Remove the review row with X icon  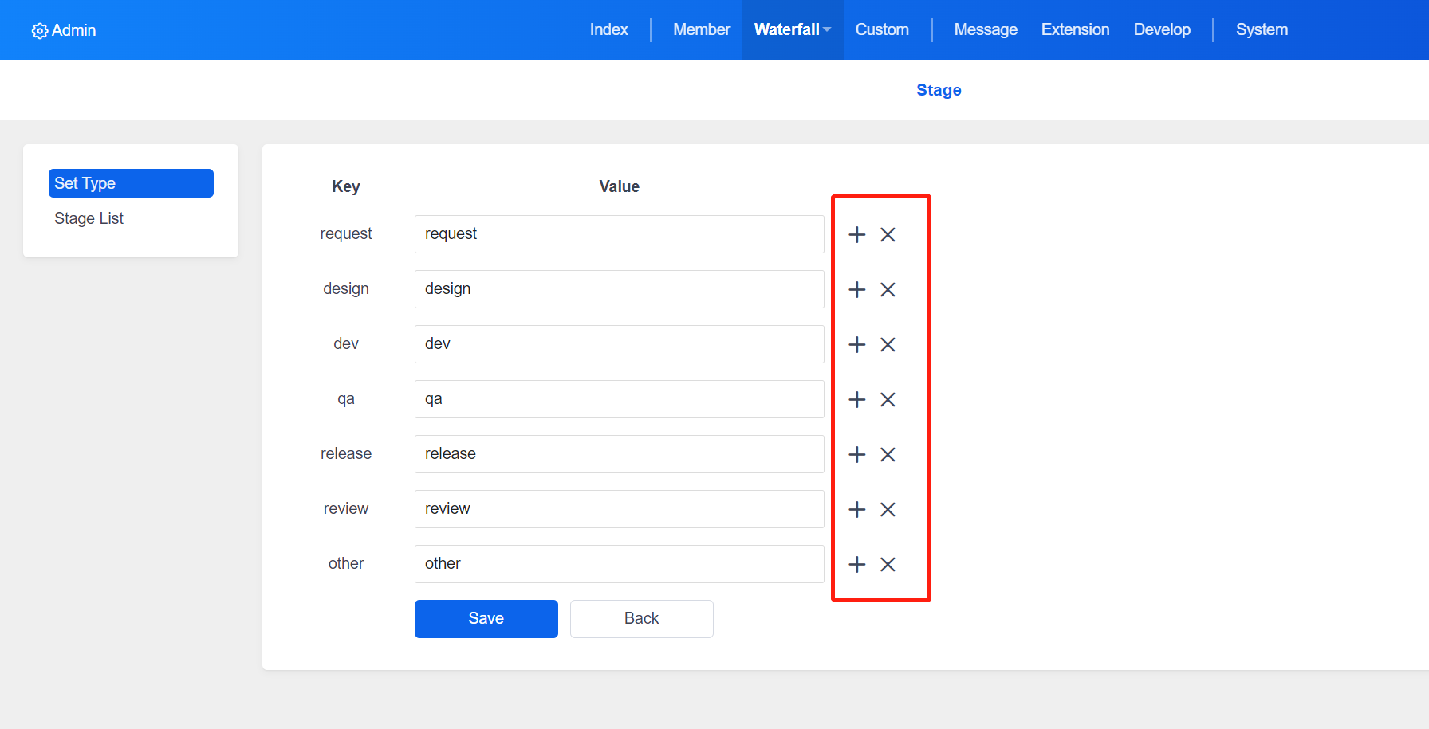point(888,509)
